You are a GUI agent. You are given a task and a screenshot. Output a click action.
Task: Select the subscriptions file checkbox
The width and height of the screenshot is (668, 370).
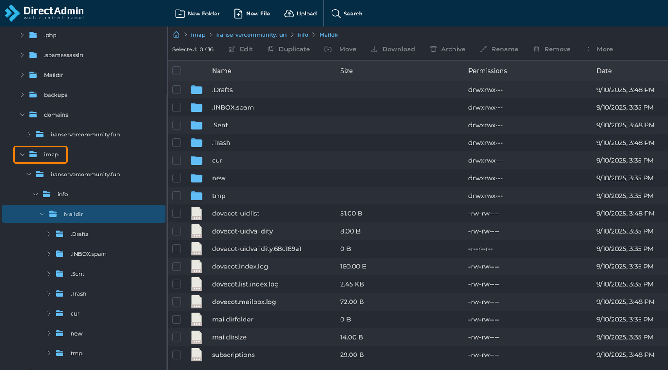click(x=177, y=355)
